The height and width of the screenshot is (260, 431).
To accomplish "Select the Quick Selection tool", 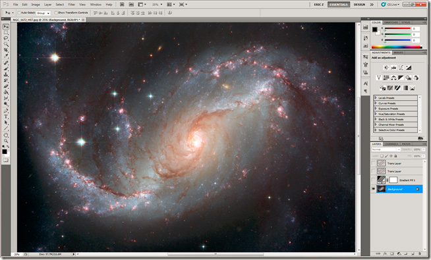I will (x=6, y=44).
